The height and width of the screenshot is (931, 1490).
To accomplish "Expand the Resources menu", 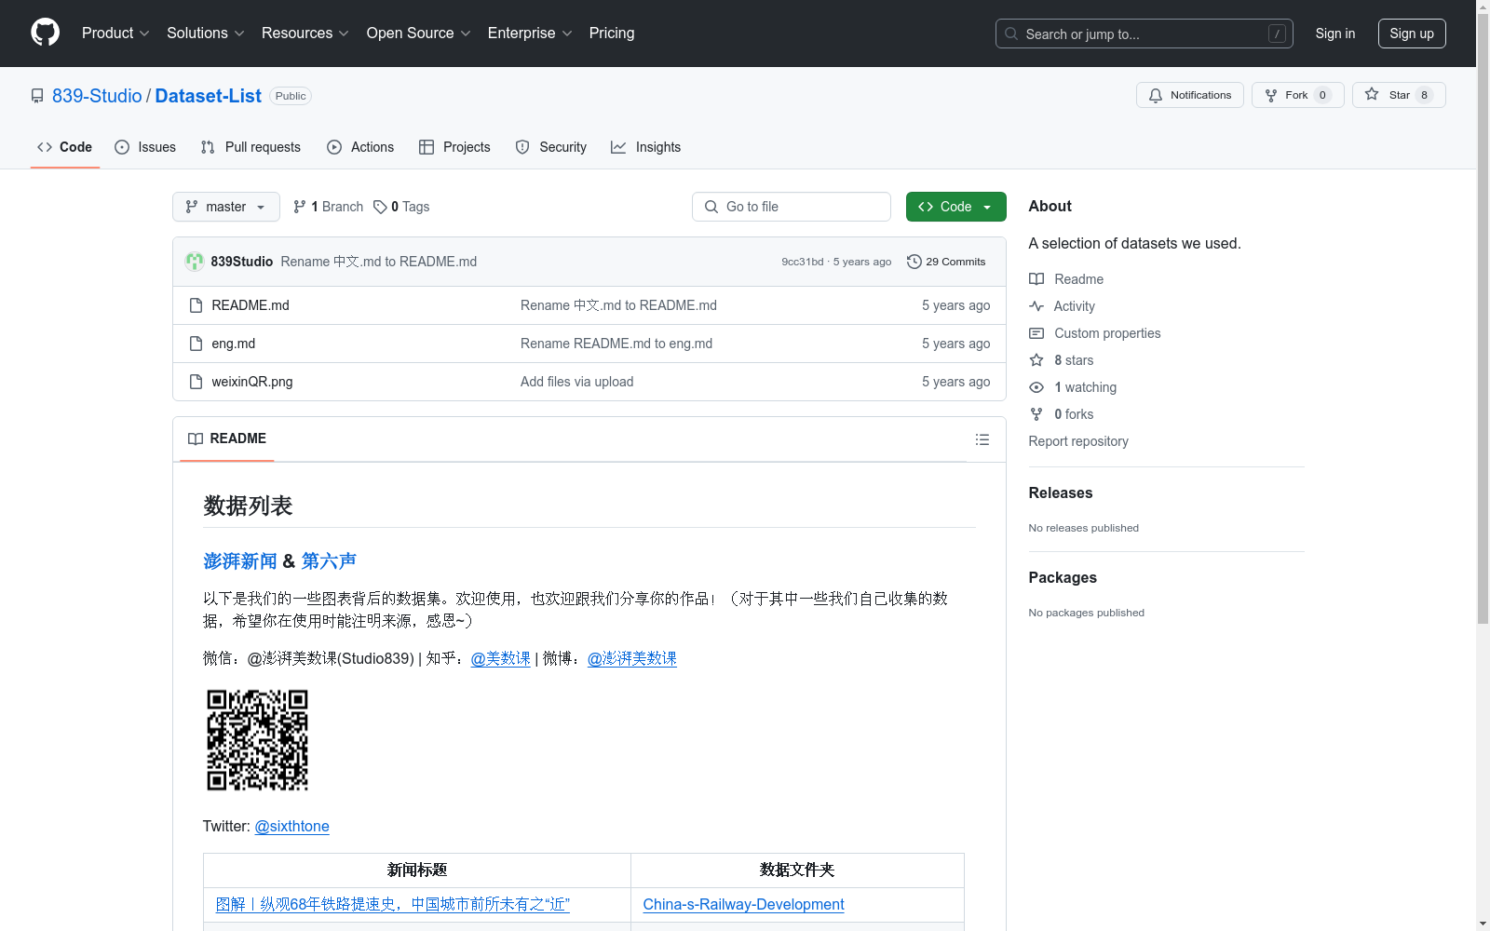I will click(x=305, y=33).
